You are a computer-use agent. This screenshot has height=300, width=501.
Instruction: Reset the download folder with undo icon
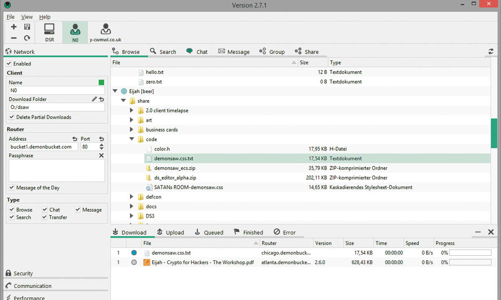click(101, 99)
